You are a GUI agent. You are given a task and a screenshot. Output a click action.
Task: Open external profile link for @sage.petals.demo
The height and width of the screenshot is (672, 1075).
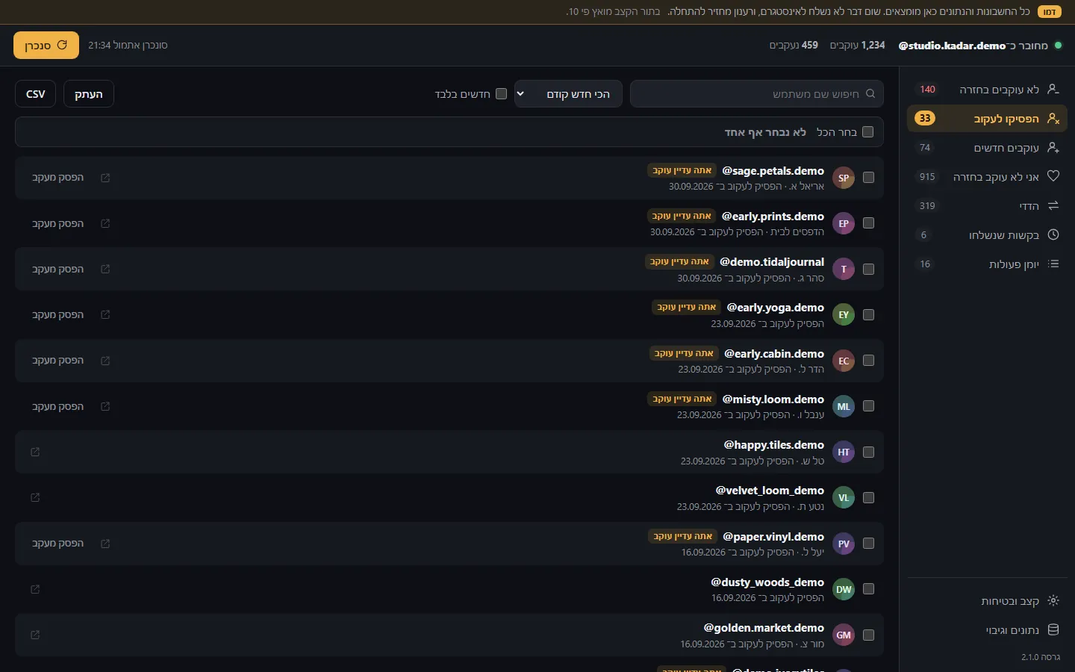point(105,178)
